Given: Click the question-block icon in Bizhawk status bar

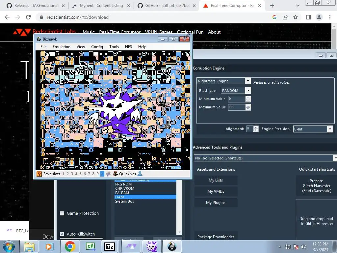Looking at the screenshot, I should tap(39, 174).
